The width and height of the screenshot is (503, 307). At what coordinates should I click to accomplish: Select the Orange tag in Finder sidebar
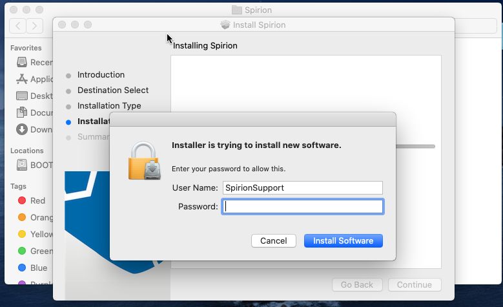tap(36, 217)
